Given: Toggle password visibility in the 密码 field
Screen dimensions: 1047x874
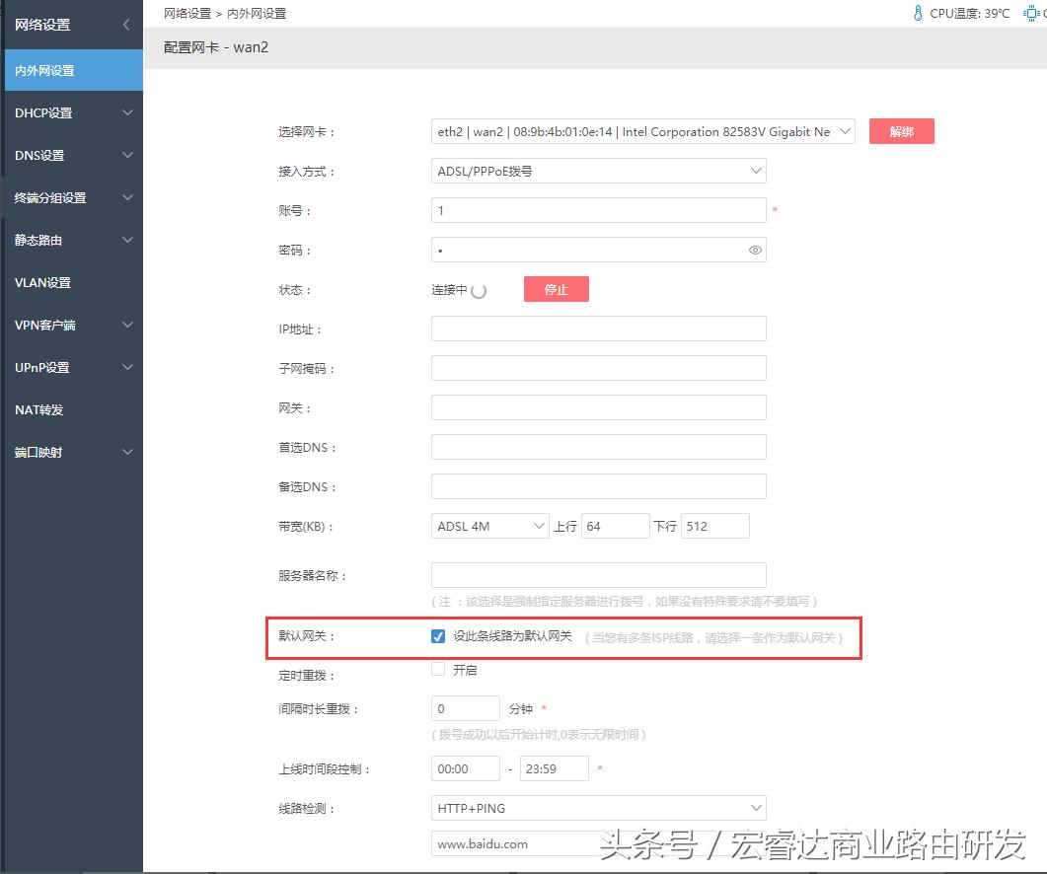Looking at the screenshot, I should [x=755, y=250].
